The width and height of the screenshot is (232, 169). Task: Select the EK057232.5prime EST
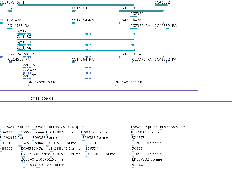click(x=133, y=162)
